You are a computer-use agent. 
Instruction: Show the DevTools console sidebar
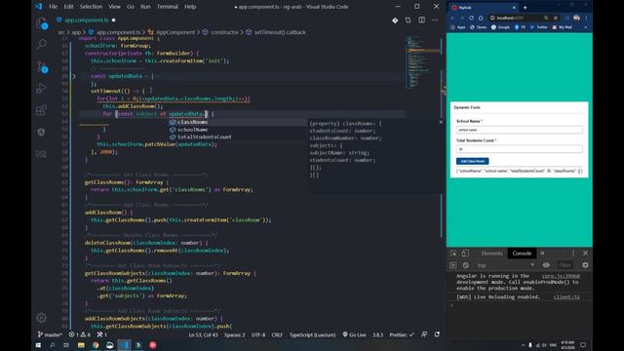pyautogui.click(x=453, y=265)
